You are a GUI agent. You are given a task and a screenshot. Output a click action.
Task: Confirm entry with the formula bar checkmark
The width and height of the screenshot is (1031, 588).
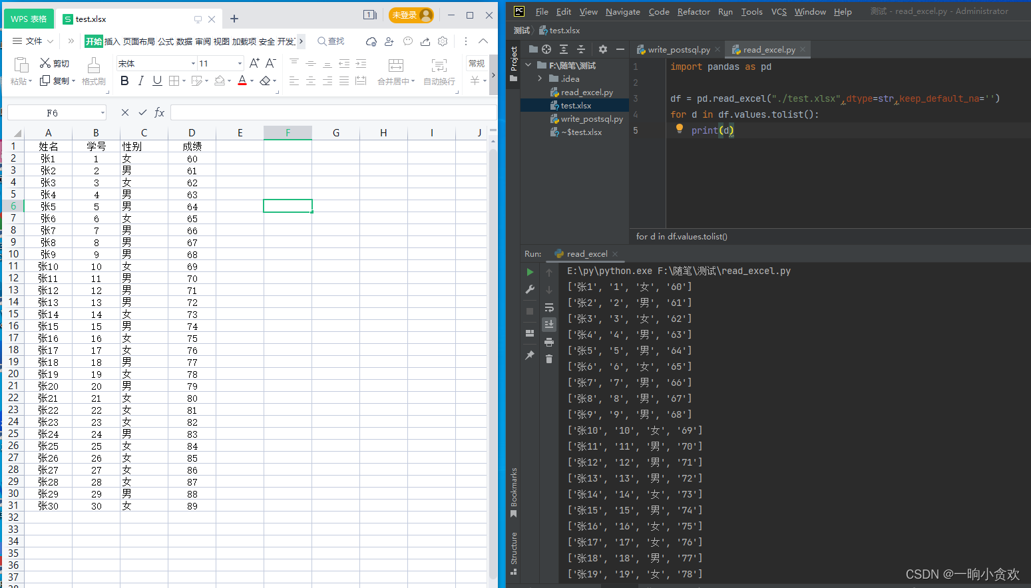pos(142,113)
